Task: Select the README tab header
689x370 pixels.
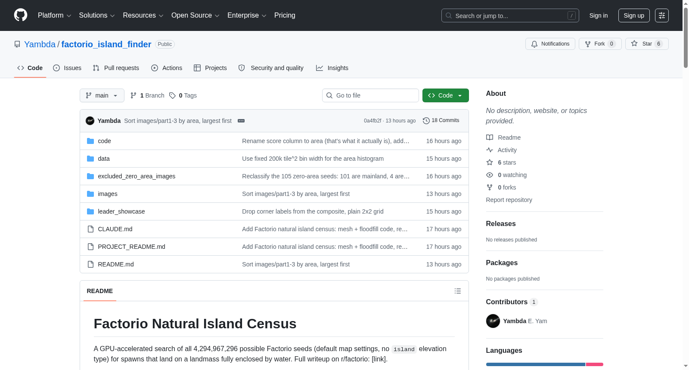Action: click(100, 291)
